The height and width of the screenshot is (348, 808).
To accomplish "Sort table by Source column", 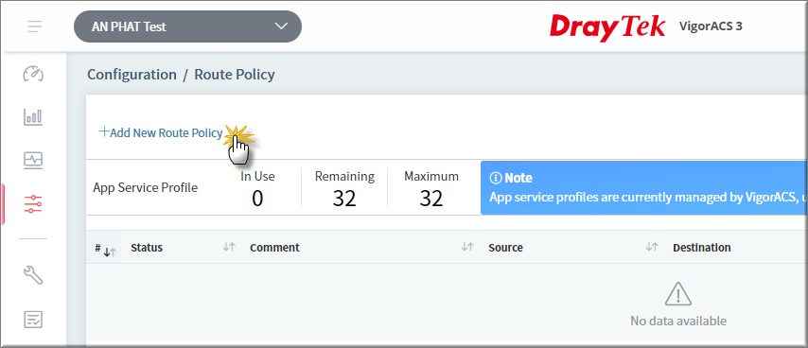I will tap(652, 247).
